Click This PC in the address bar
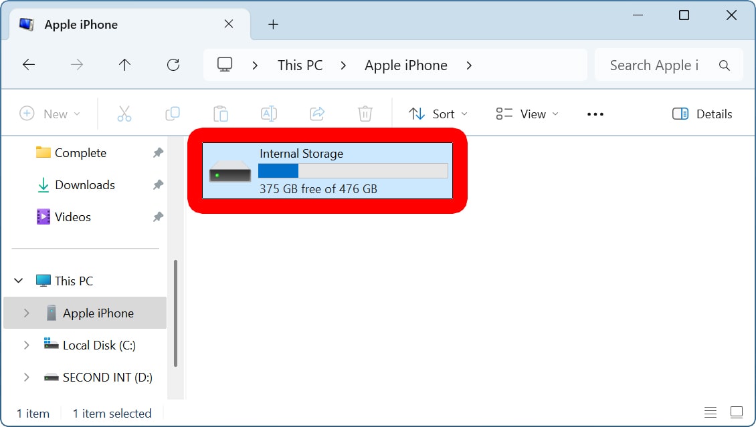Image resolution: width=756 pixels, height=427 pixels. 300,65
